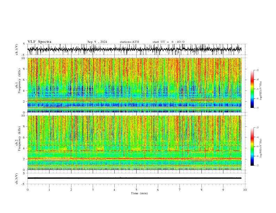Click the lower PSD color bar

[252, 147]
